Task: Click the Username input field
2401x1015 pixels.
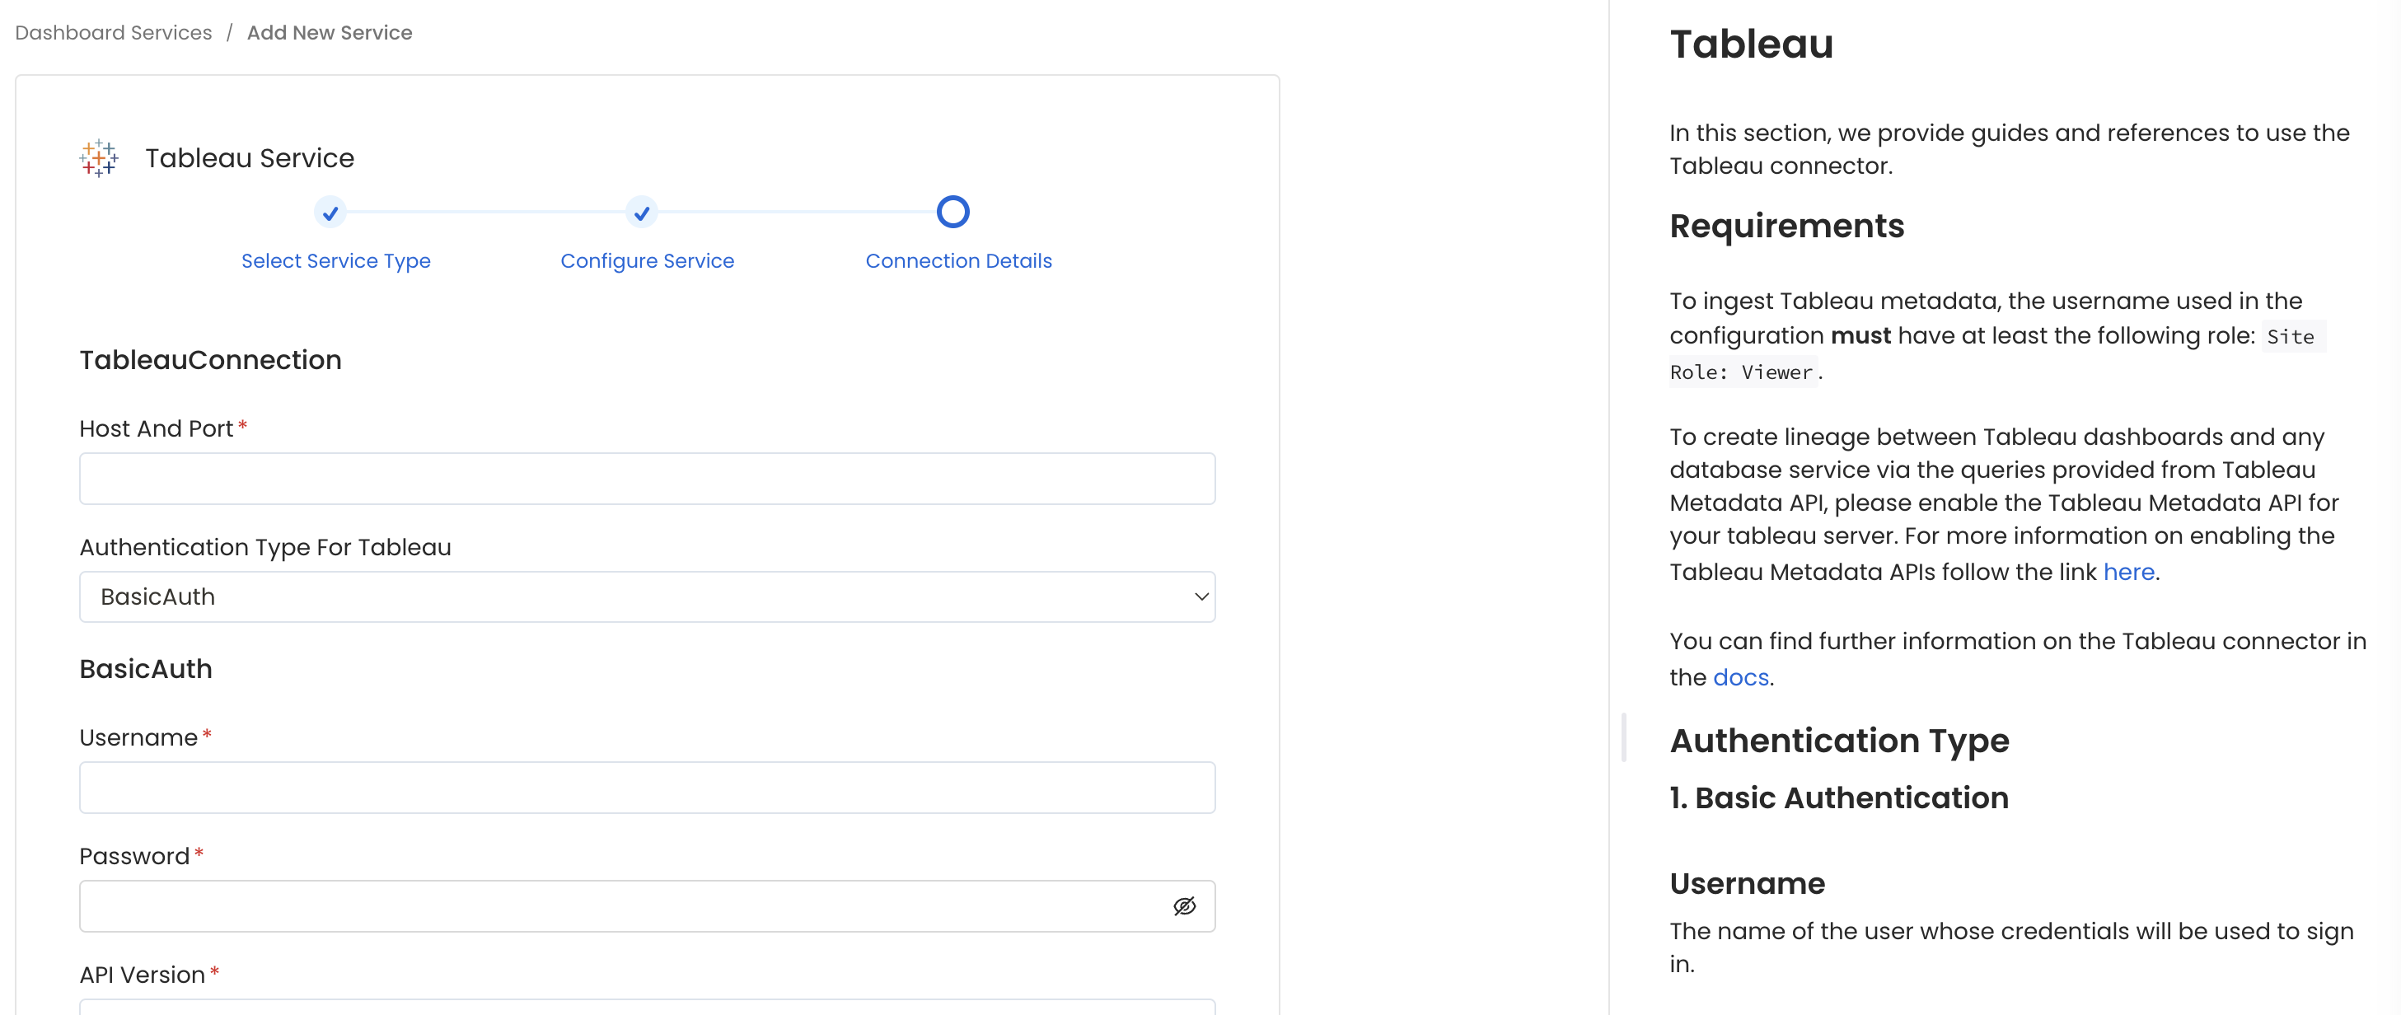Action: (x=647, y=788)
